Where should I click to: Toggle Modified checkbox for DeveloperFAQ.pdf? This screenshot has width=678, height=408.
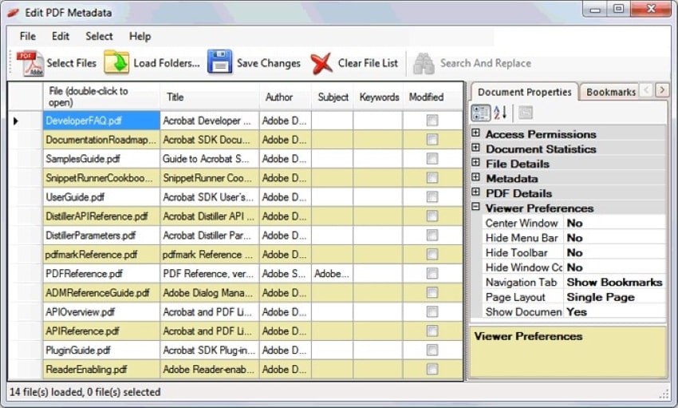click(432, 121)
